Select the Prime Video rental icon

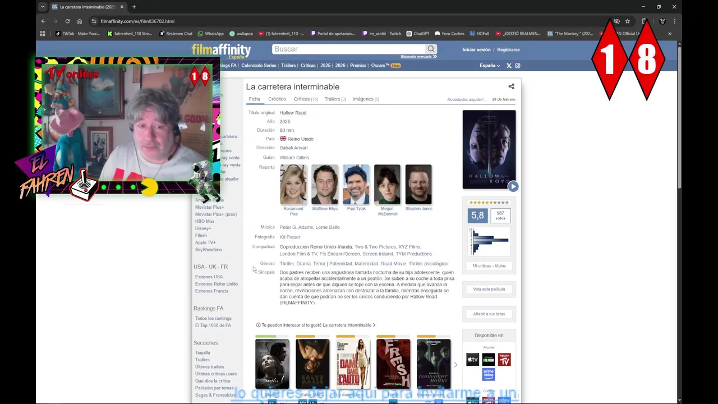click(x=489, y=374)
